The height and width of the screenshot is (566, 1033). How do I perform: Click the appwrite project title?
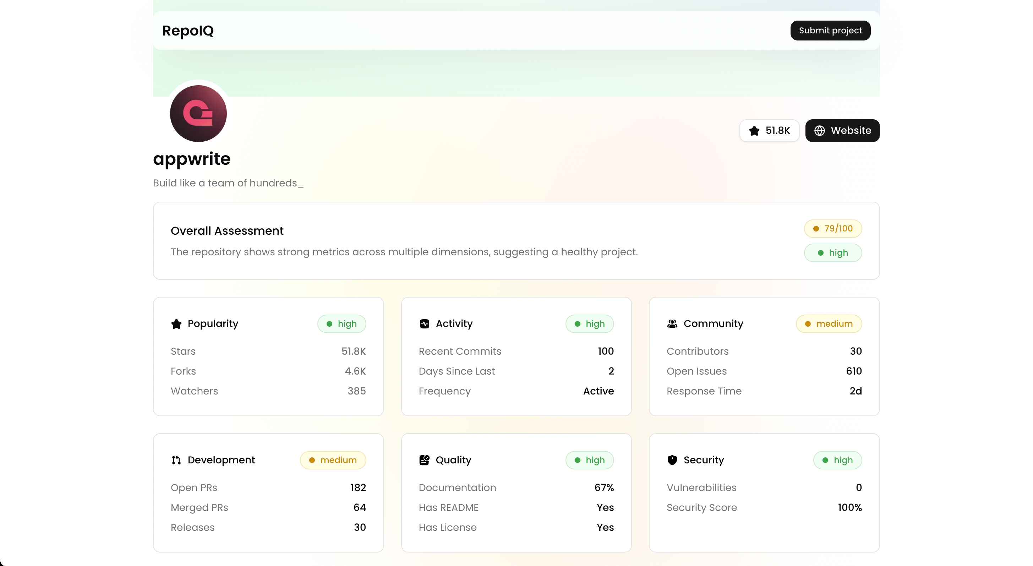tap(192, 159)
